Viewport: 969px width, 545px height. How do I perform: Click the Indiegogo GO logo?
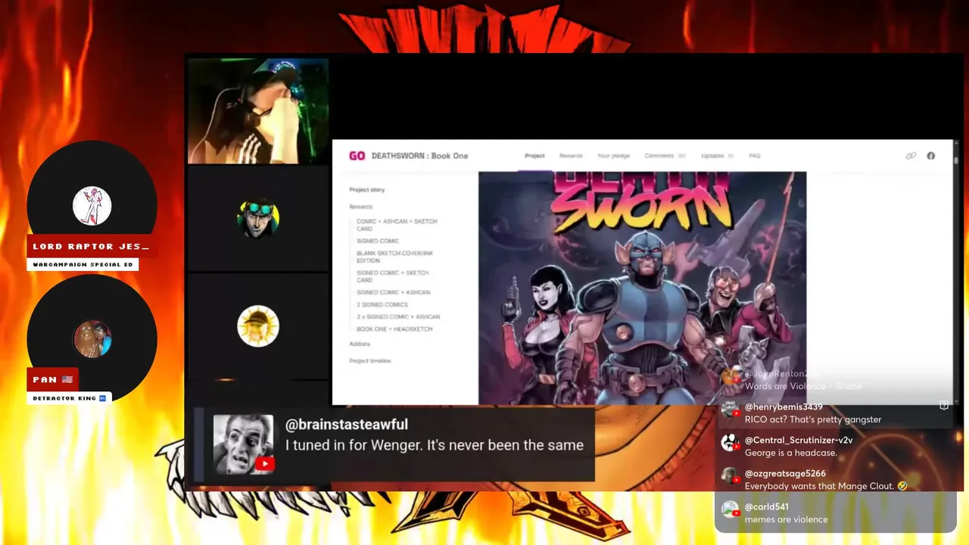pyautogui.click(x=357, y=156)
